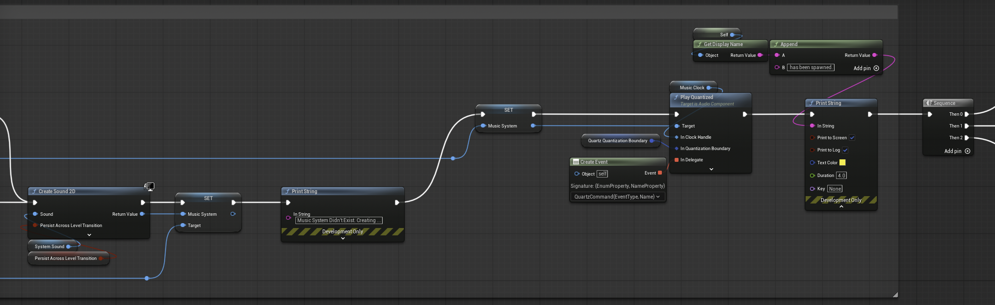Viewport: 995px width, 305px height.
Task: Click Return Value pin of the Append node
Action: (x=875, y=55)
